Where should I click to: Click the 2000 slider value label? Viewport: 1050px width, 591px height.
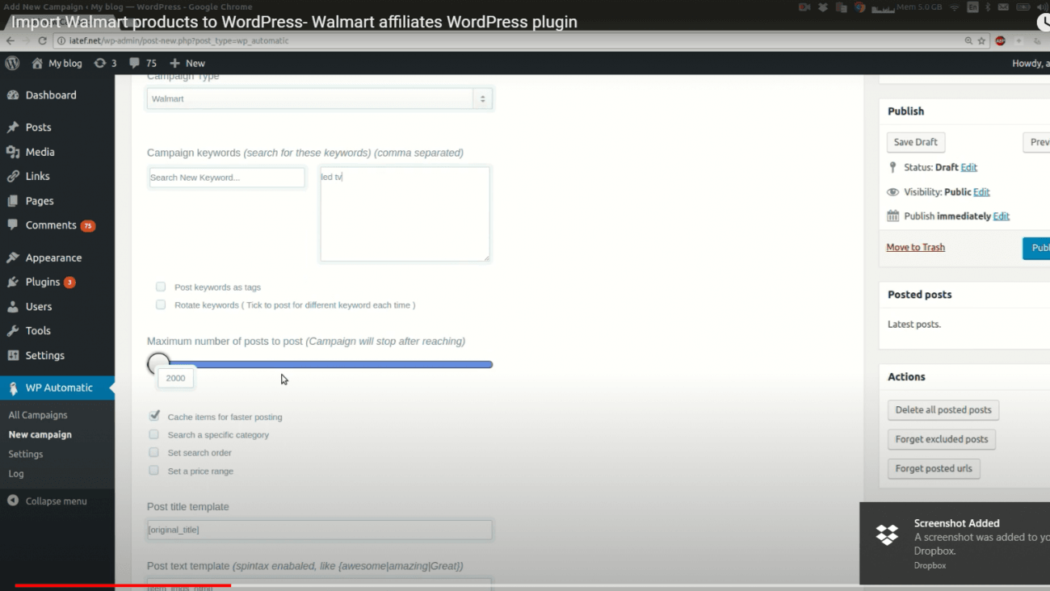point(175,378)
